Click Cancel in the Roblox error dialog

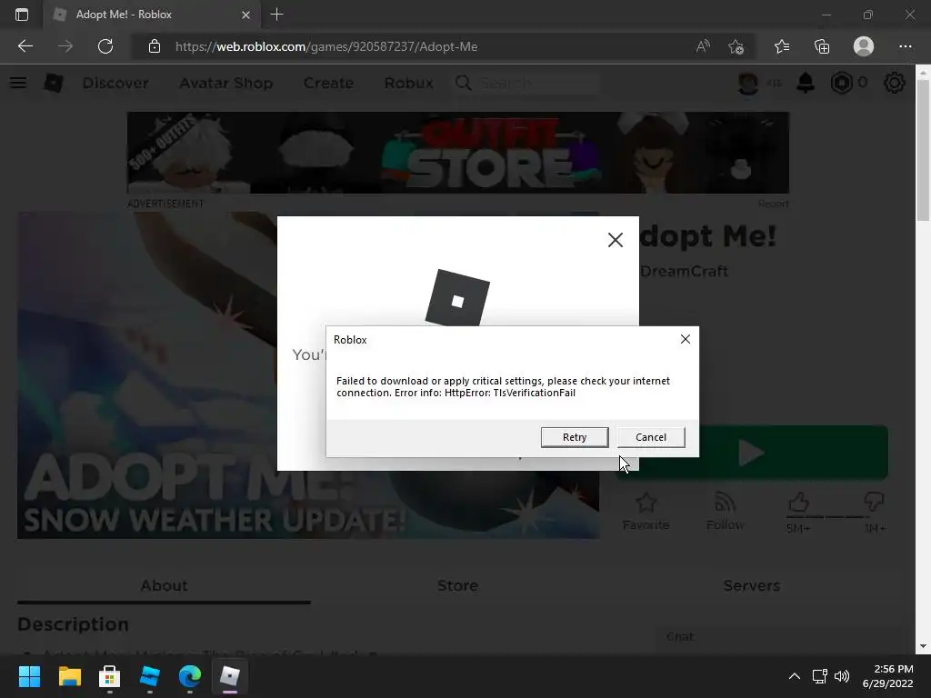coord(651,437)
